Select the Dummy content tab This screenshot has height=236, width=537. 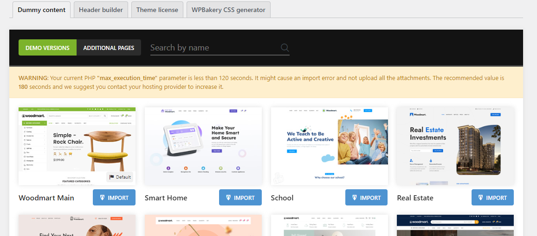tap(41, 10)
